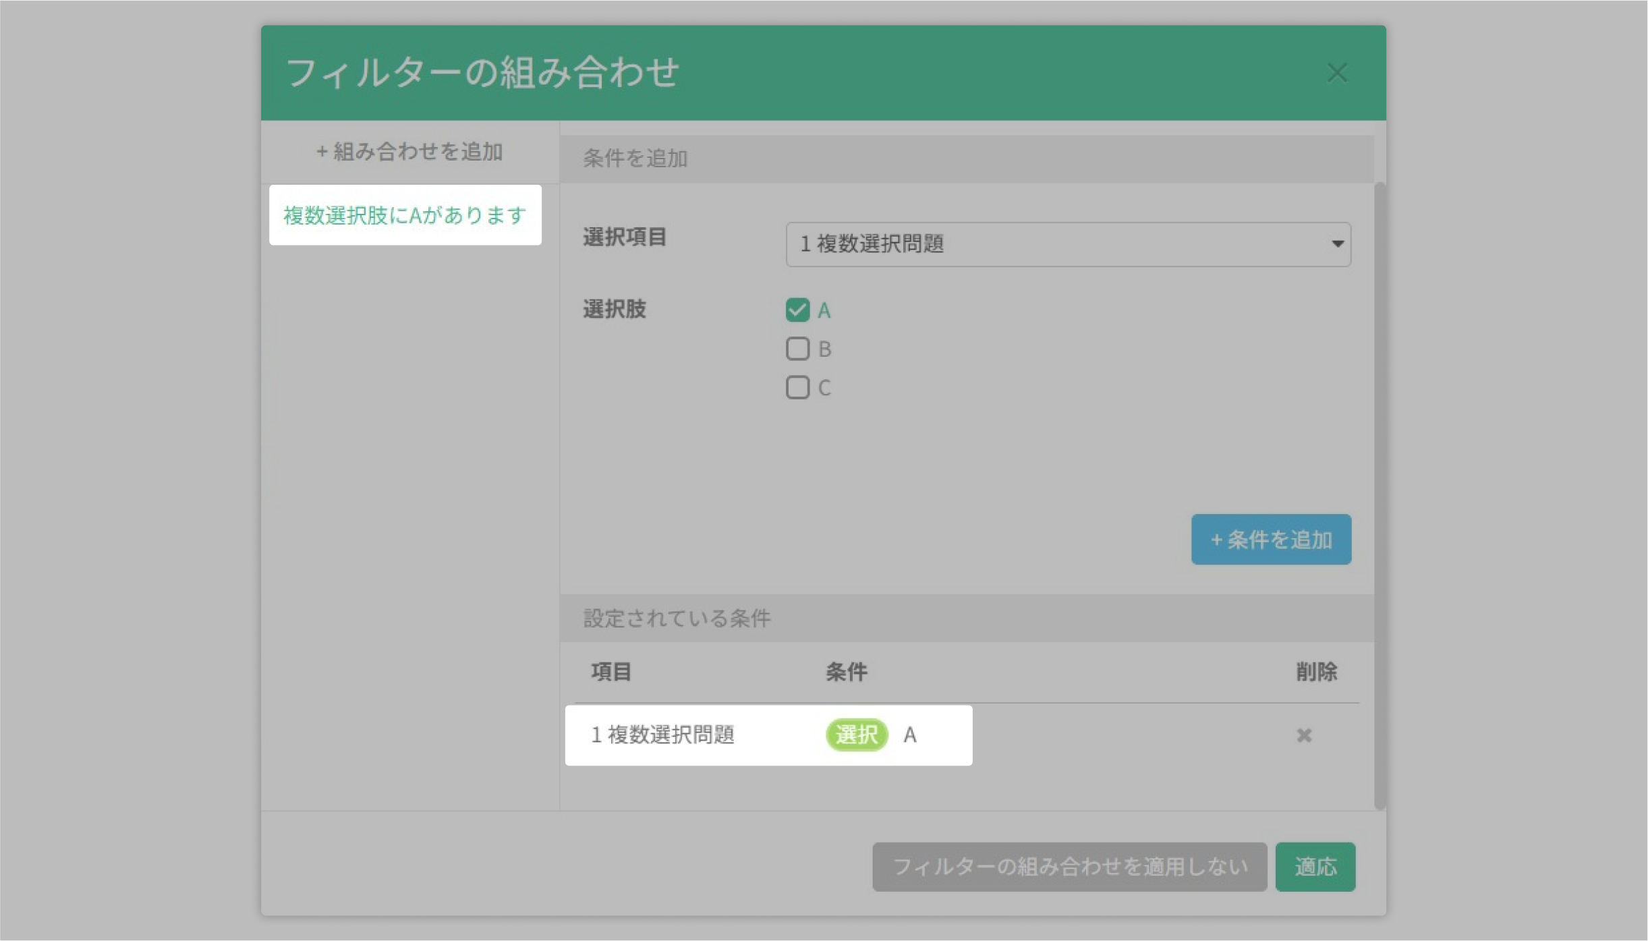
Task: Click 1 複数選択問題 cell in conditions table
Action: (x=662, y=735)
